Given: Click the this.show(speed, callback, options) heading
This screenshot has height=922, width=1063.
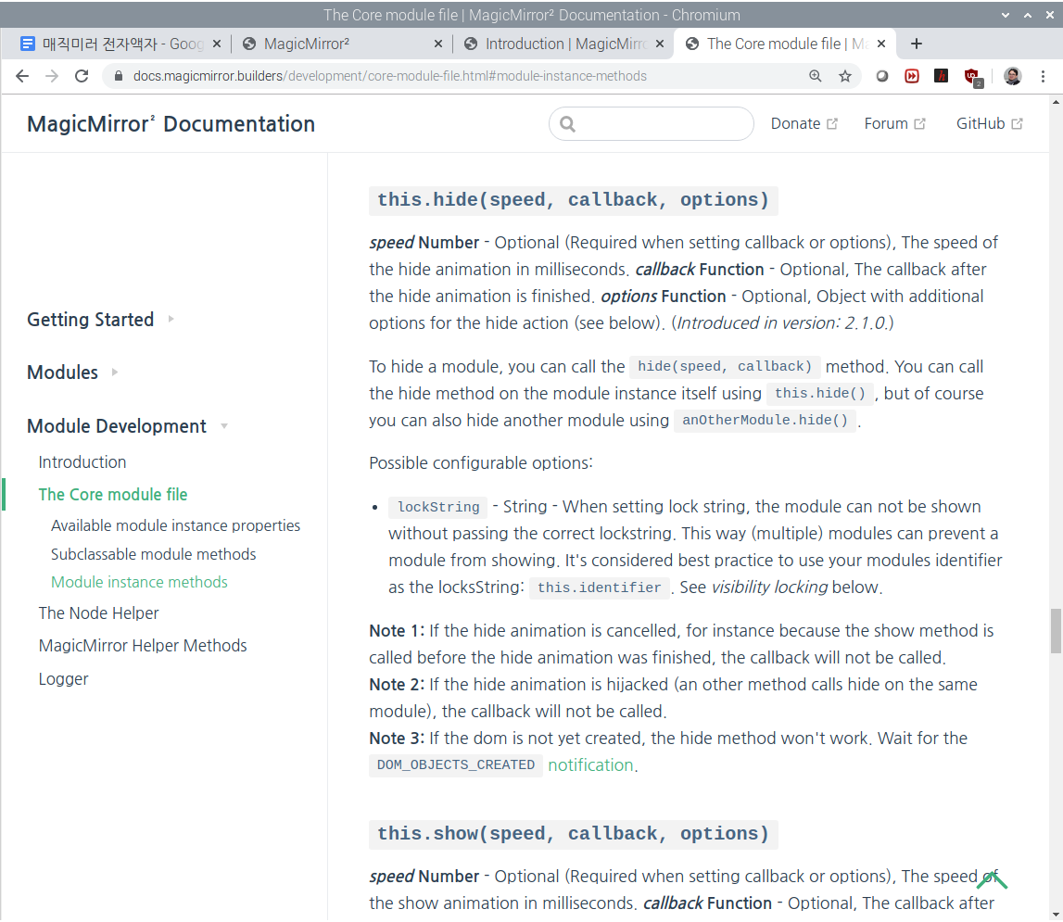Looking at the screenshot, I should pyautogui.click(x=573, y=834).
